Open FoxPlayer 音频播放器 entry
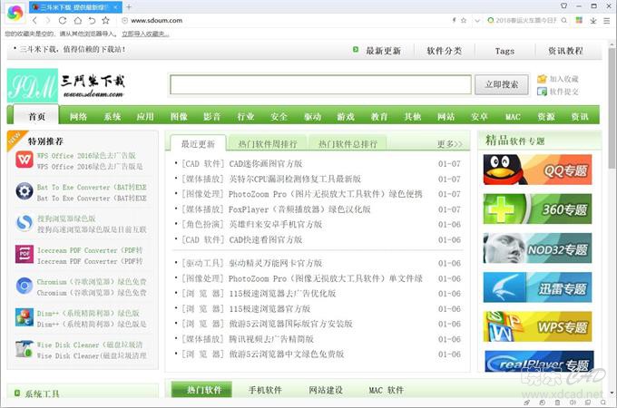 point(299,209)
